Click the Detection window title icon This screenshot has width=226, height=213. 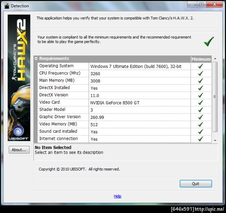[x=7, y=6]
